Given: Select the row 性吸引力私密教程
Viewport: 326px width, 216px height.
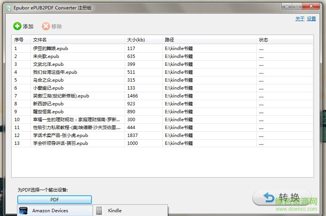Looking at the screenshot, I should click(x=162, y=128).
